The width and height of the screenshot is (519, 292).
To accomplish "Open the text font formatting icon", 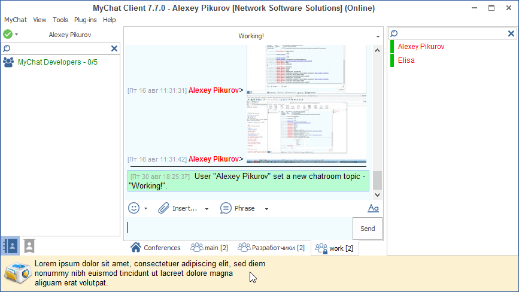I will [374, 208].
